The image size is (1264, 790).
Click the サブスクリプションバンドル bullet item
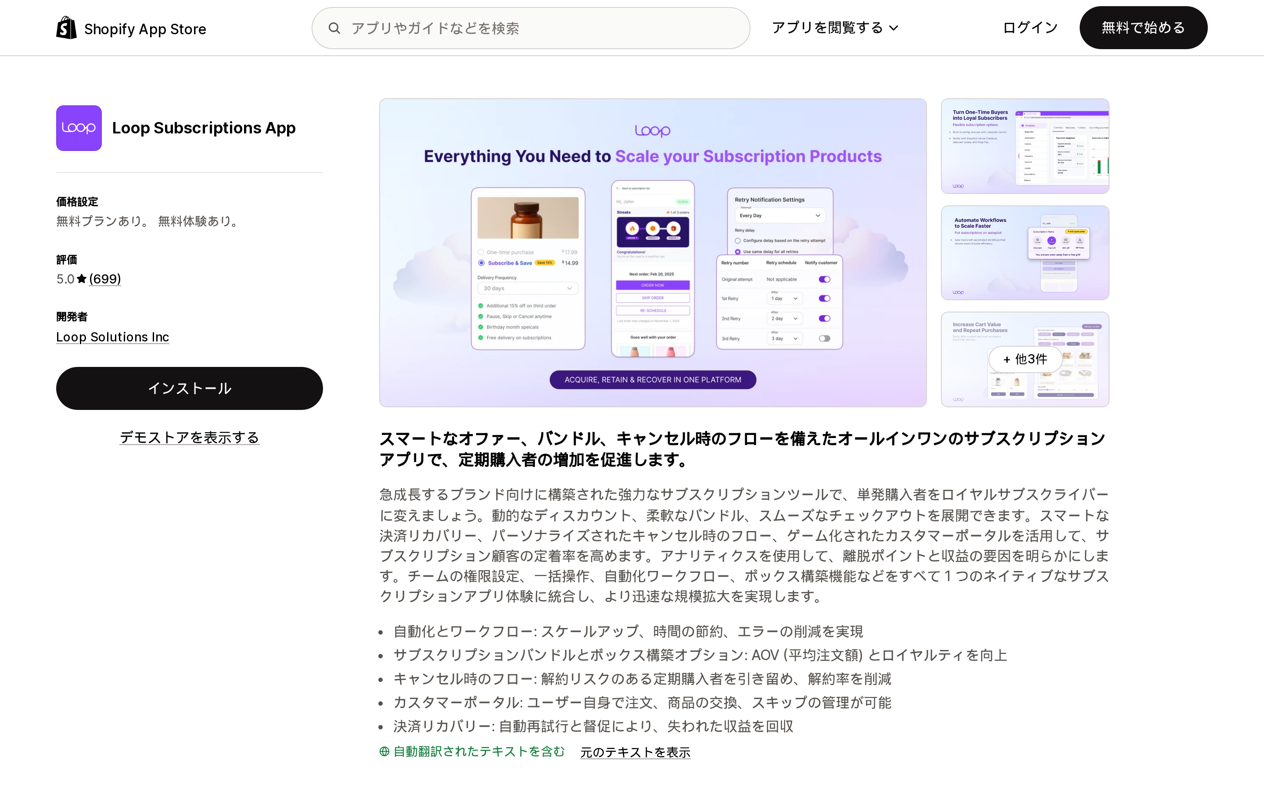pos(700,655)
